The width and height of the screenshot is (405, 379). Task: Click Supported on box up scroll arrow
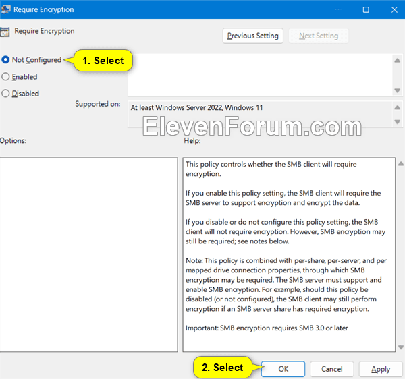coord(398,108)
